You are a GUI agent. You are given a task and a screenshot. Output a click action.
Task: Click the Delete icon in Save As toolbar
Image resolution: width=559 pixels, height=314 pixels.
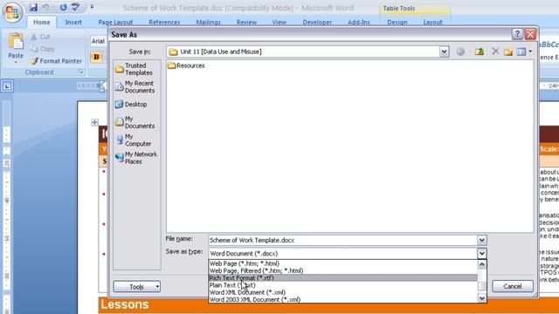click(495, 51)
